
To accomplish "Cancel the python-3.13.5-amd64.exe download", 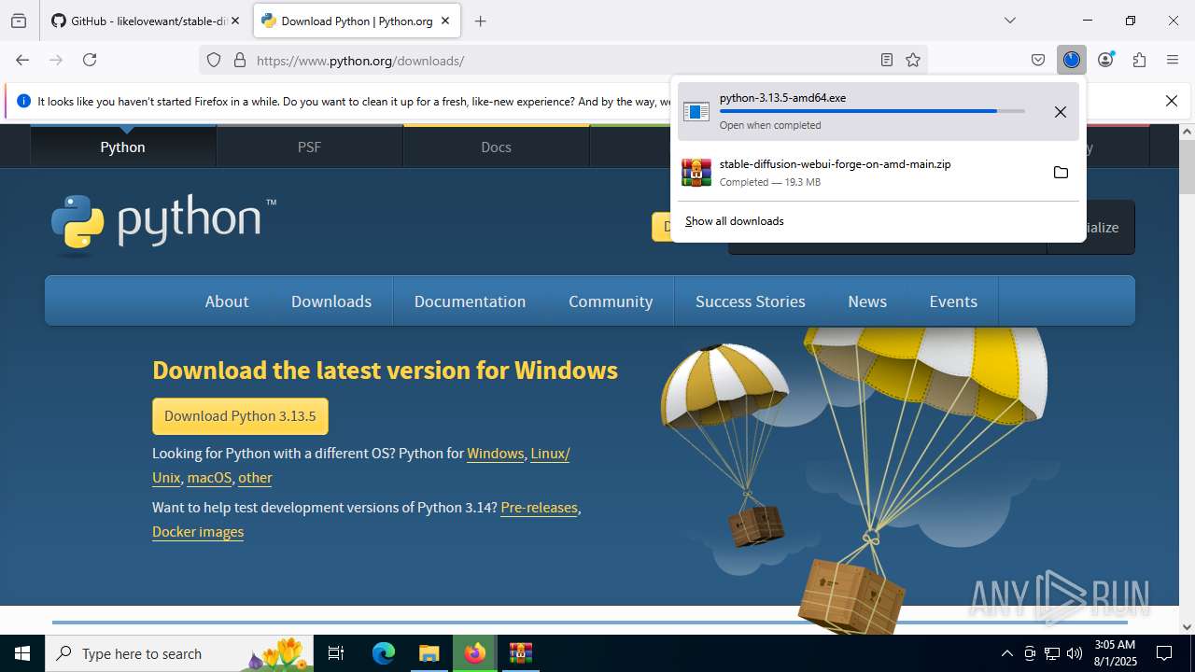I will click(x=1061, y=112).
